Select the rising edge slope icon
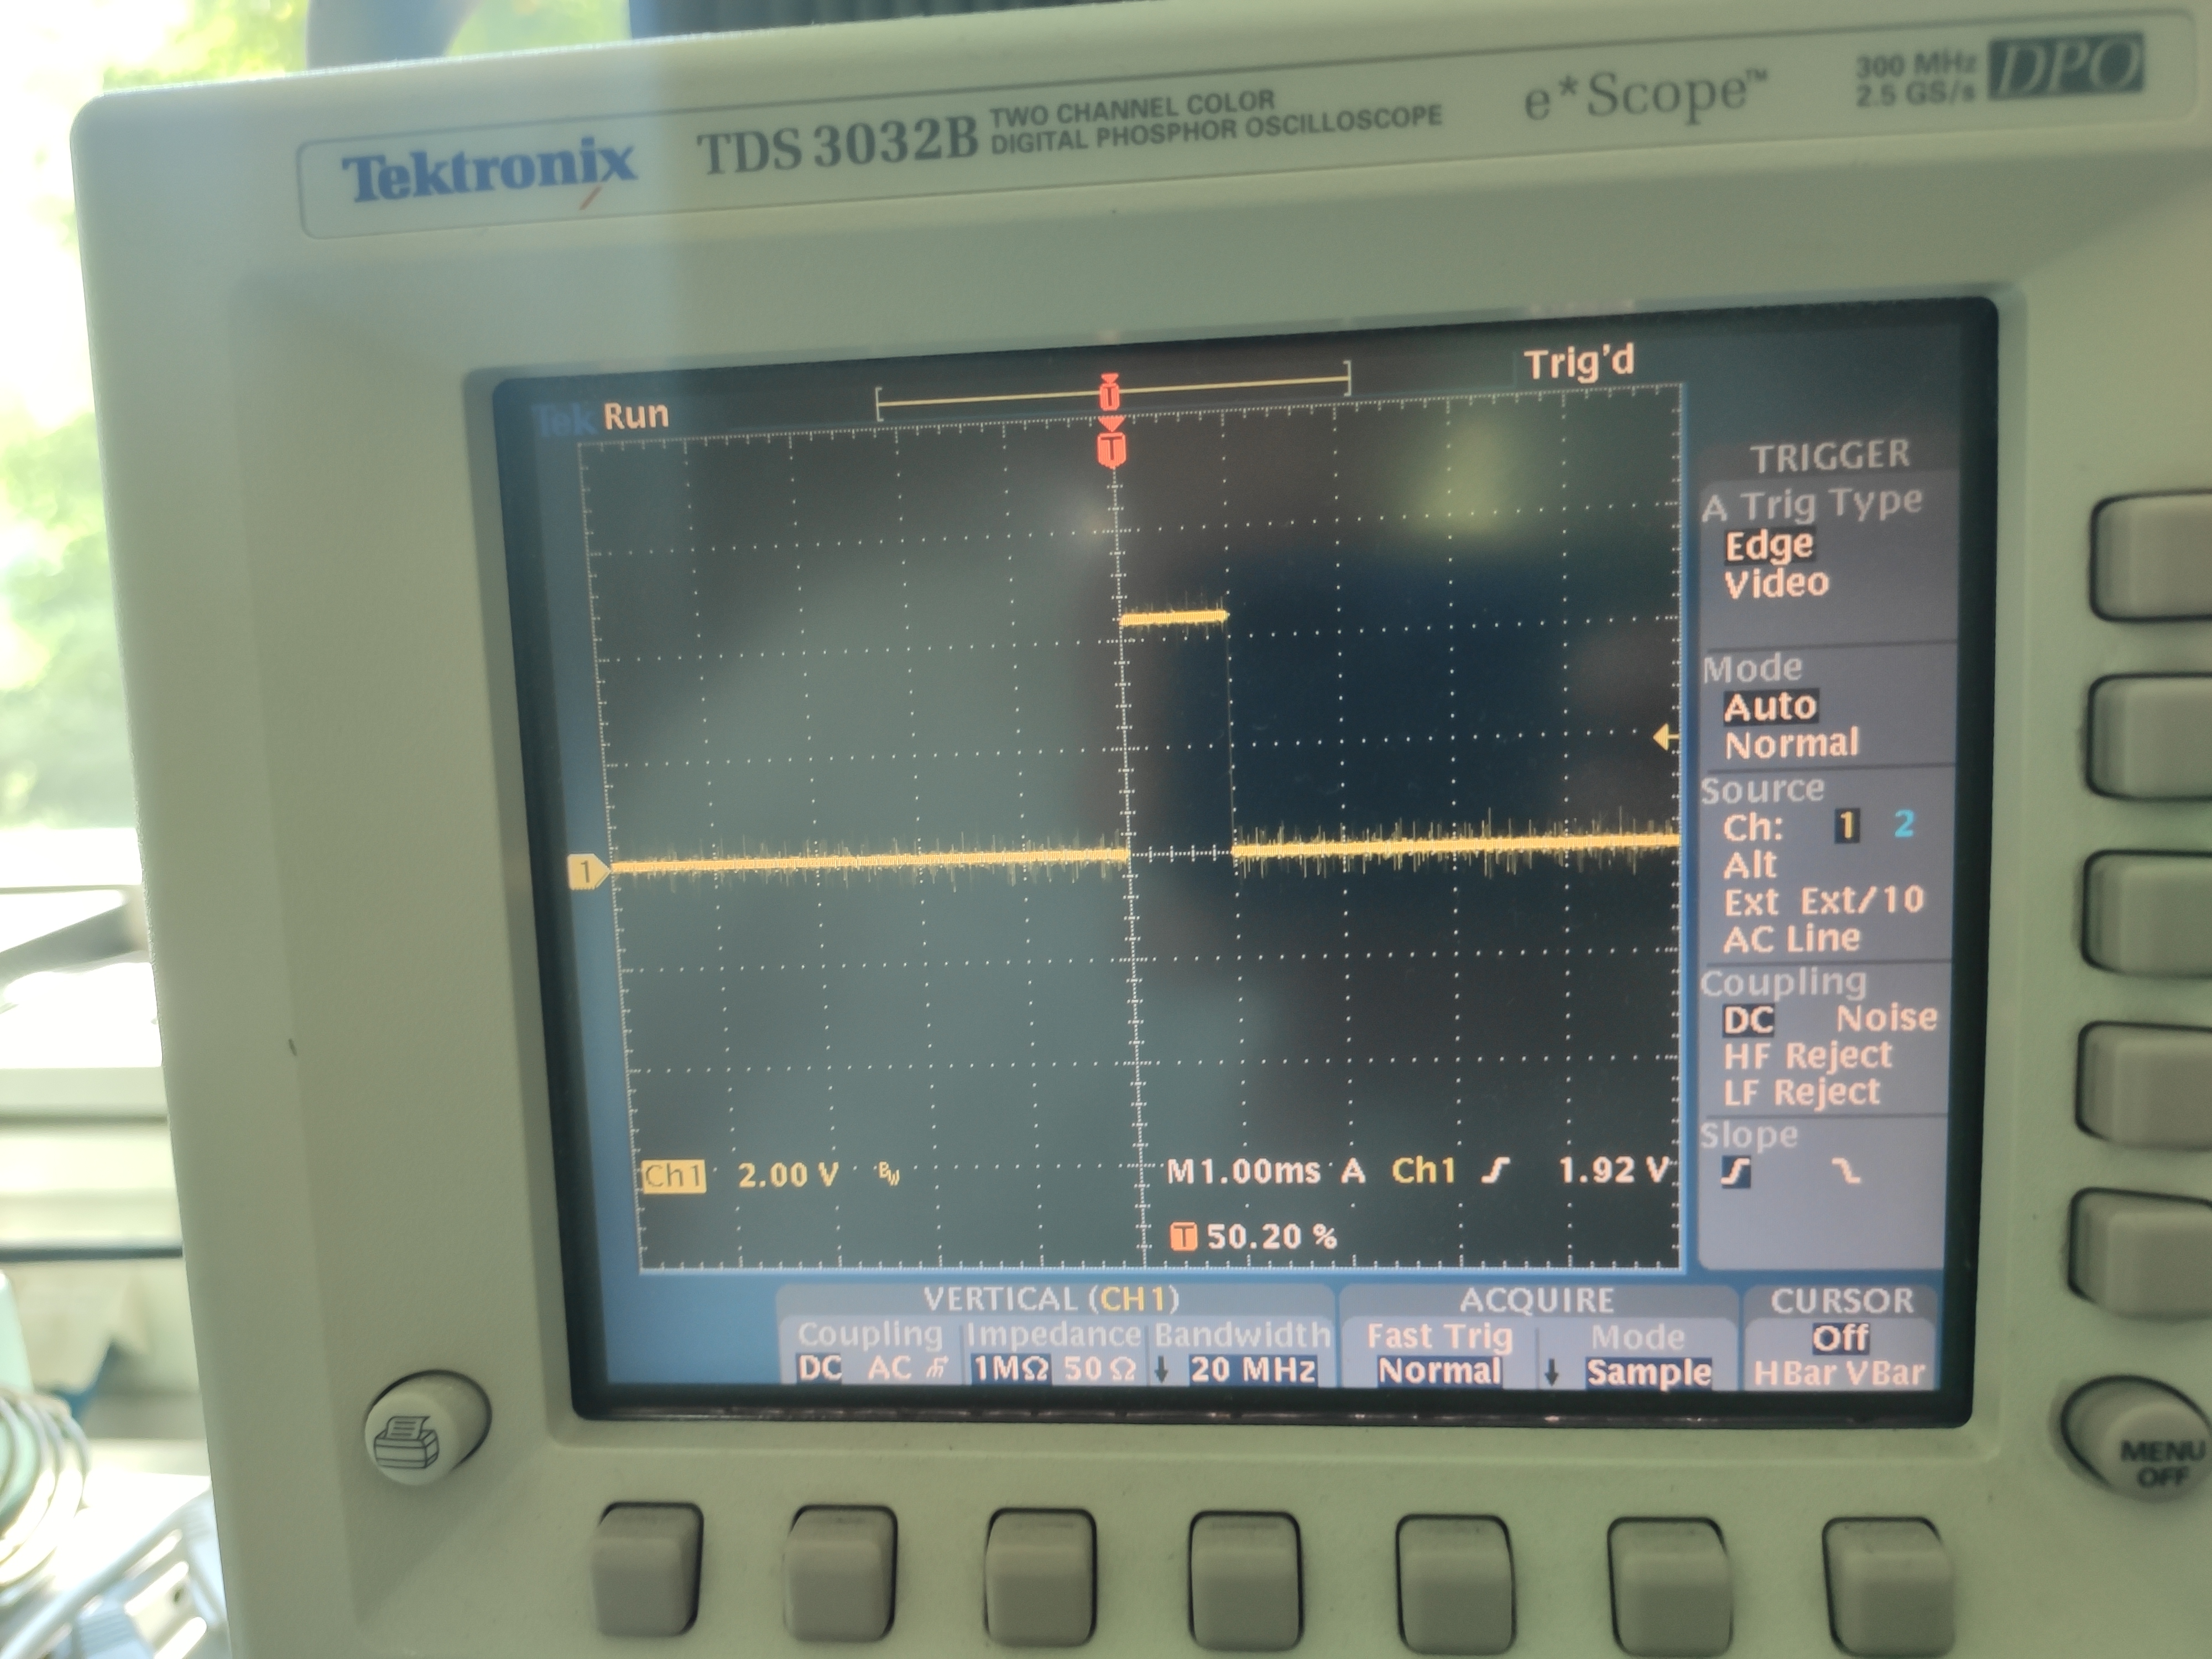The image size is (2212, 1659). tap(1735, 1173)
